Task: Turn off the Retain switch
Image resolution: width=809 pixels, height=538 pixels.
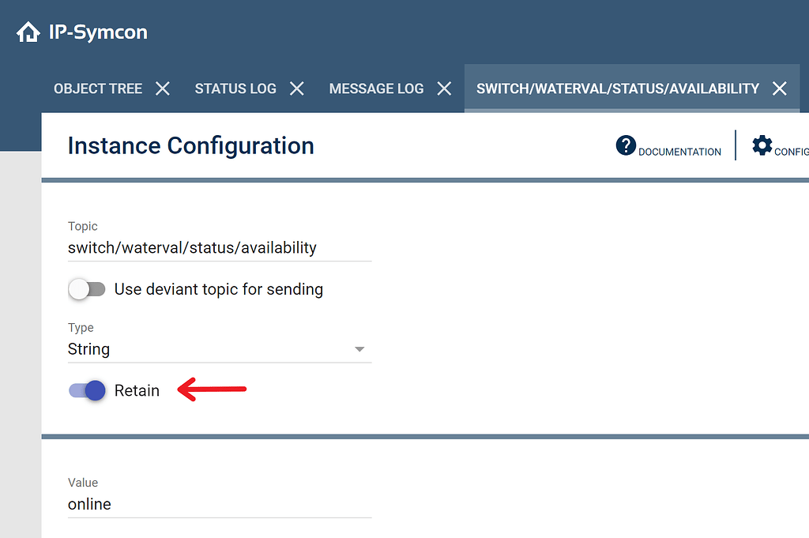Action: (87, 390)
